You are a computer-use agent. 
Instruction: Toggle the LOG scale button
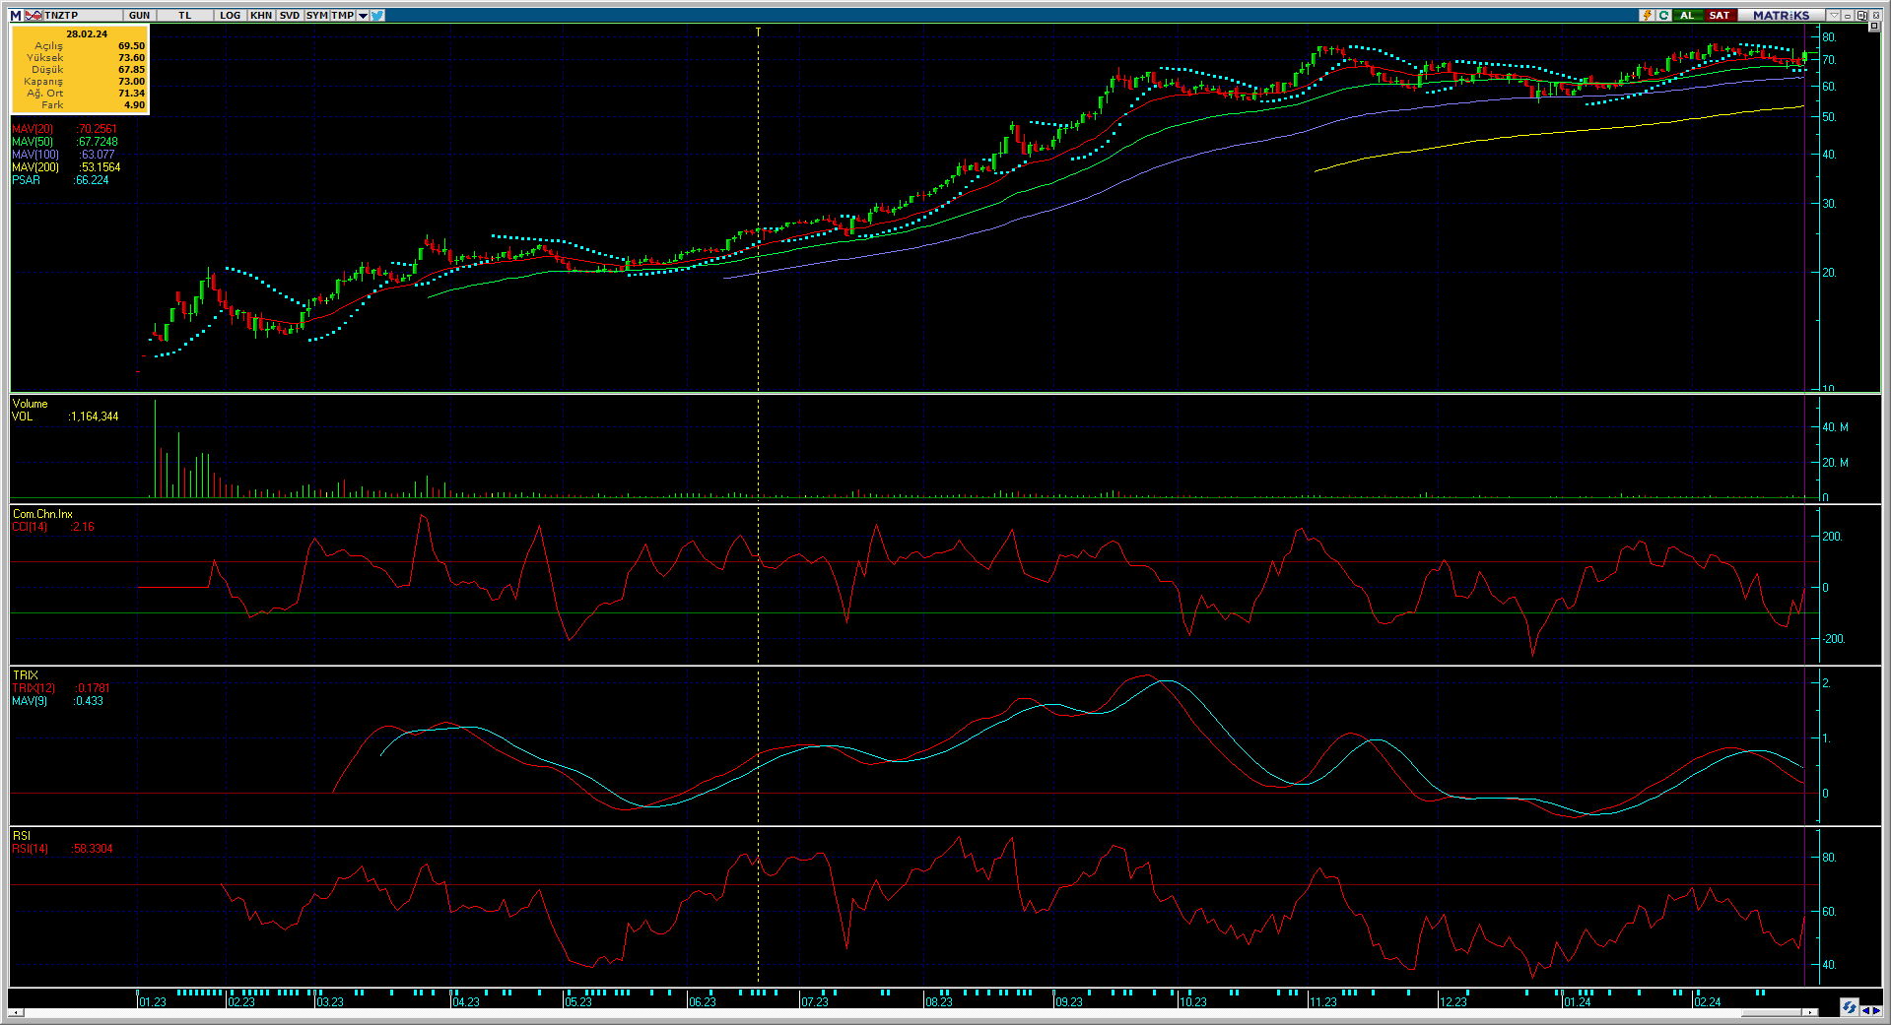(231, 16)
